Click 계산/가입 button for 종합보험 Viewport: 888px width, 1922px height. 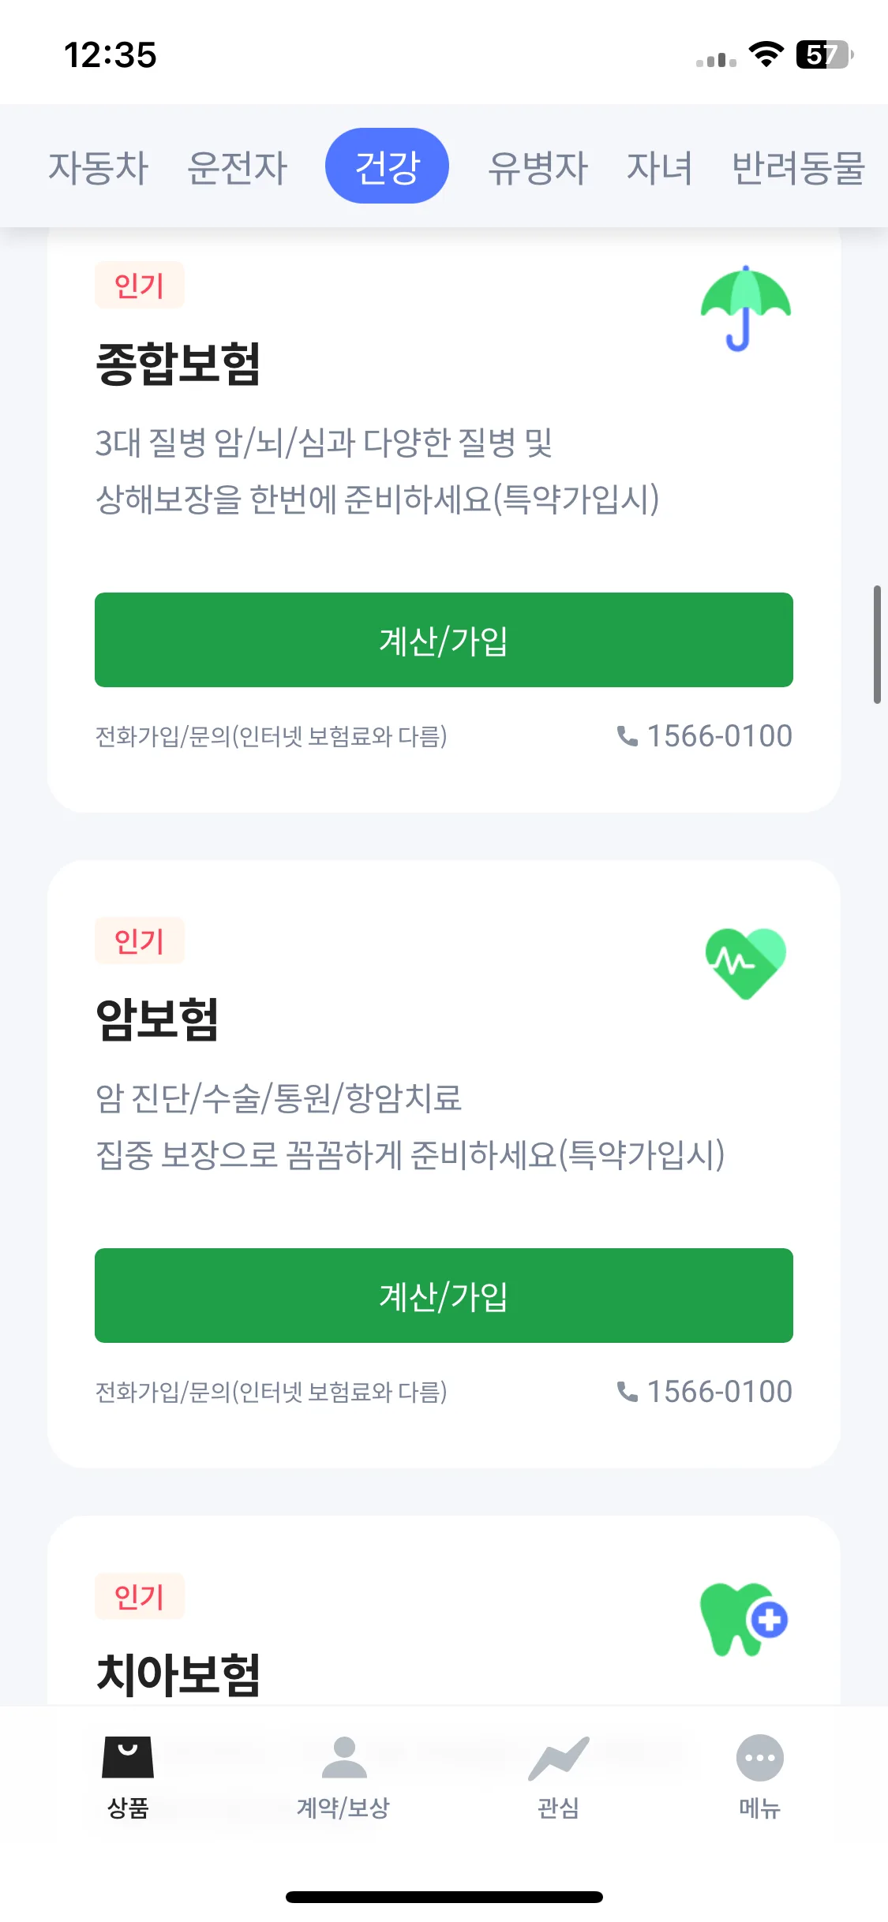444,640
